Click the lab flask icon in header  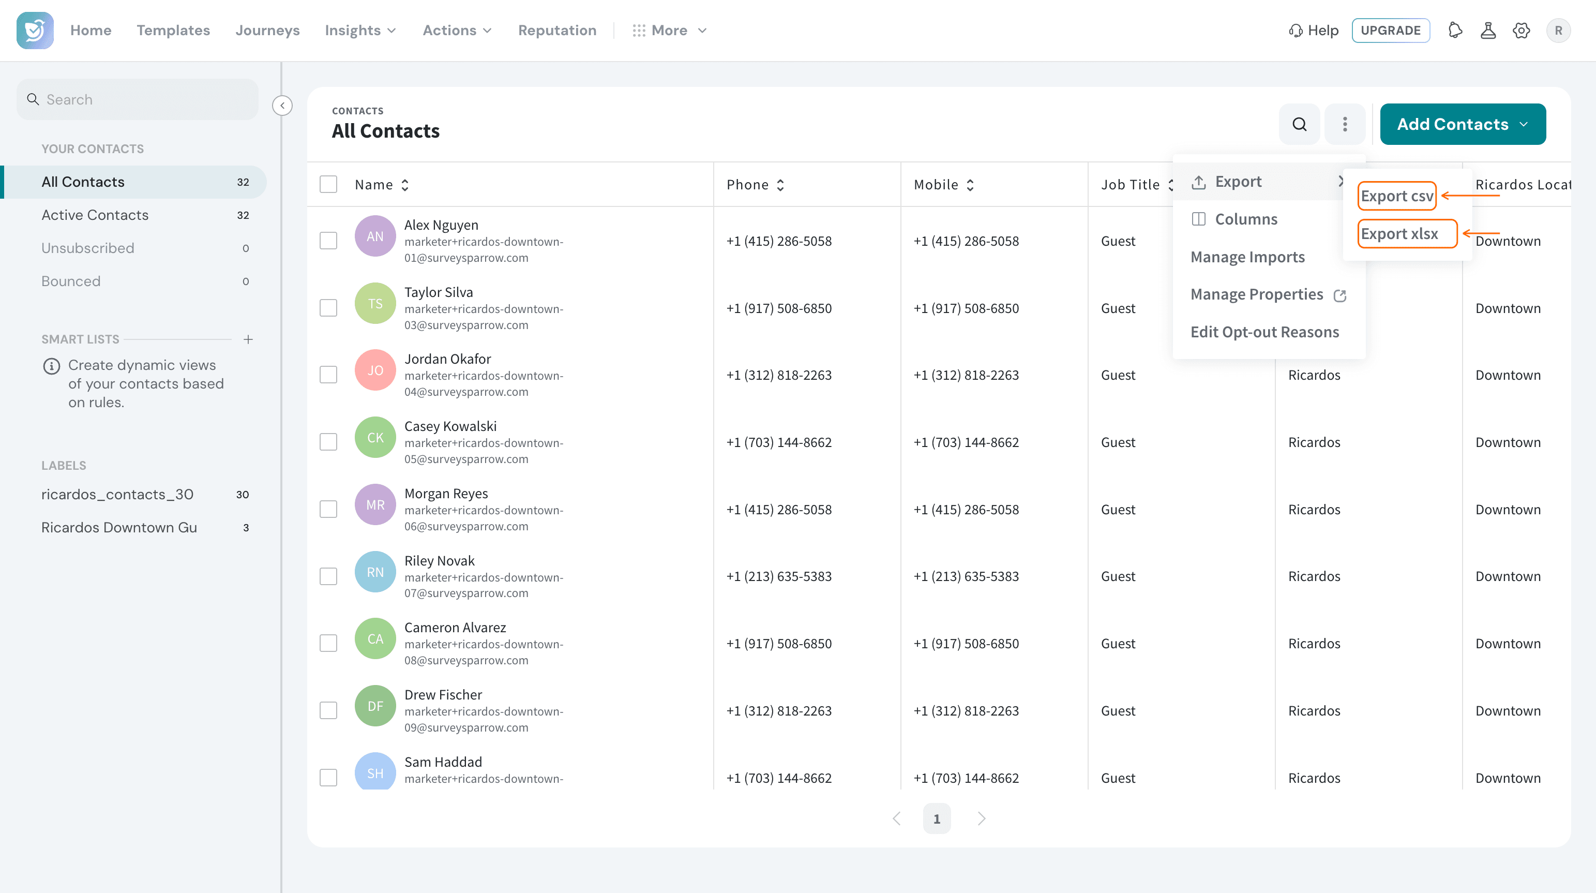pyautogui.click(x=1488, y=31)
